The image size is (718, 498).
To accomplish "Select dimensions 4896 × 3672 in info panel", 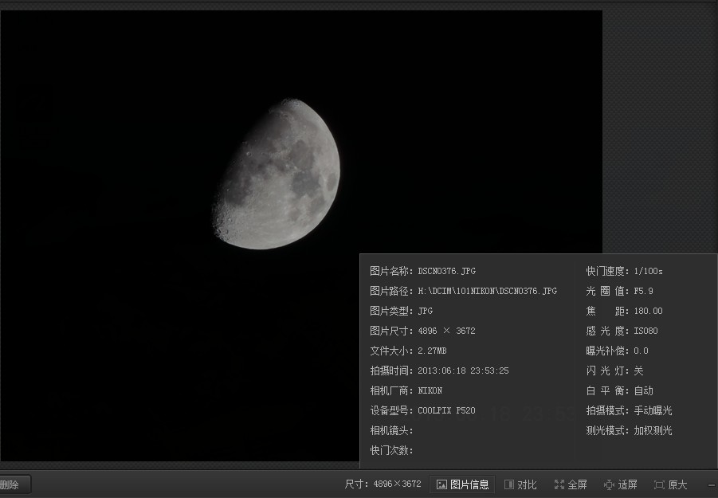I will click(x=447, y=331).
